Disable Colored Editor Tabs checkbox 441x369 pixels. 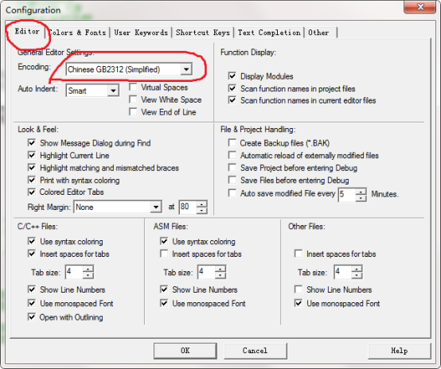(x=32, y=192)
